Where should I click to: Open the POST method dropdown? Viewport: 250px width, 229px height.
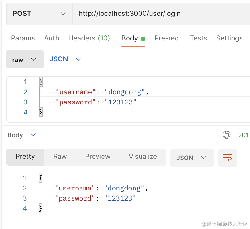click(39, 14)
